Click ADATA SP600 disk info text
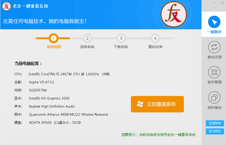226x145 pixels. click(x=55, y=123)
